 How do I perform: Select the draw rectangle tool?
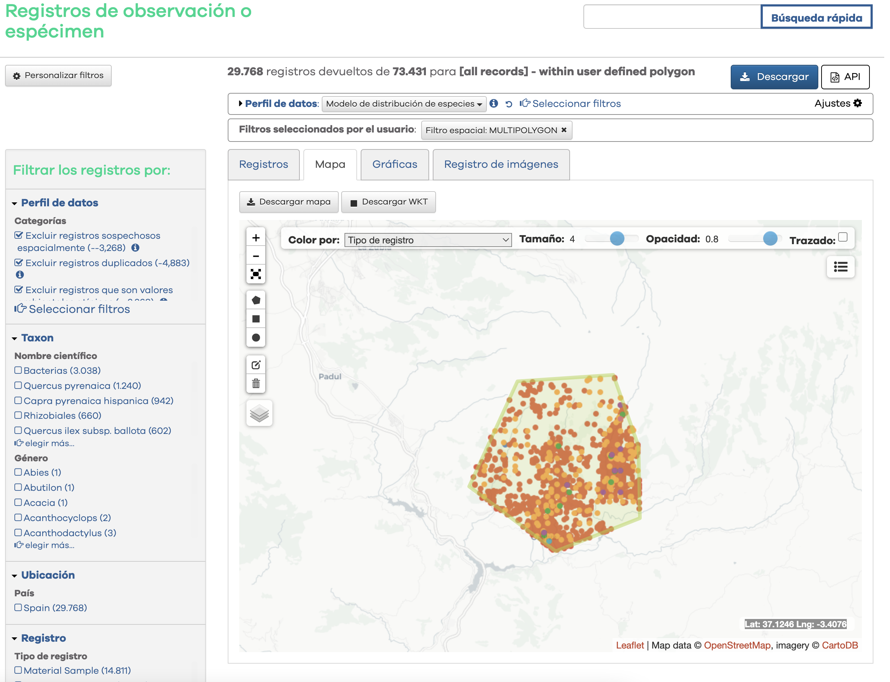pos(255,319)
